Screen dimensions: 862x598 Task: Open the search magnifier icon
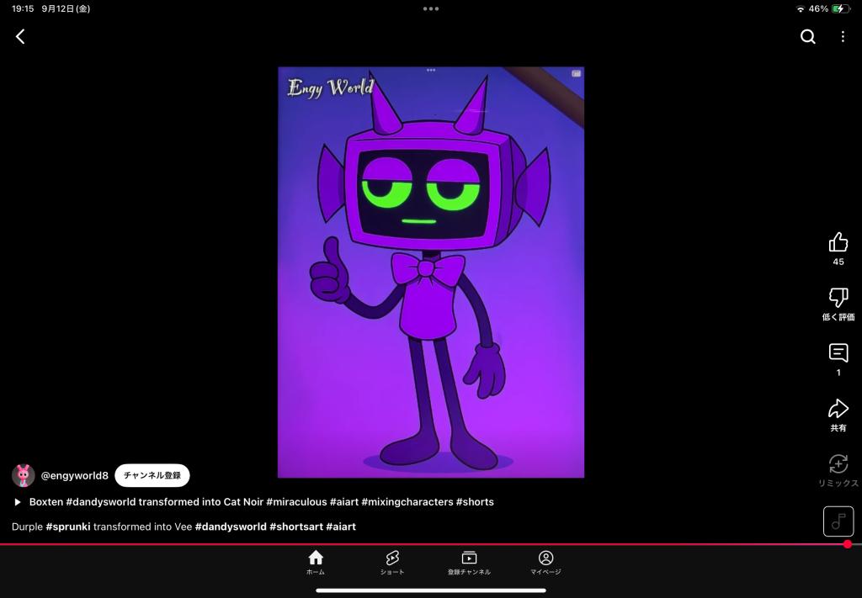coord(807,36)
